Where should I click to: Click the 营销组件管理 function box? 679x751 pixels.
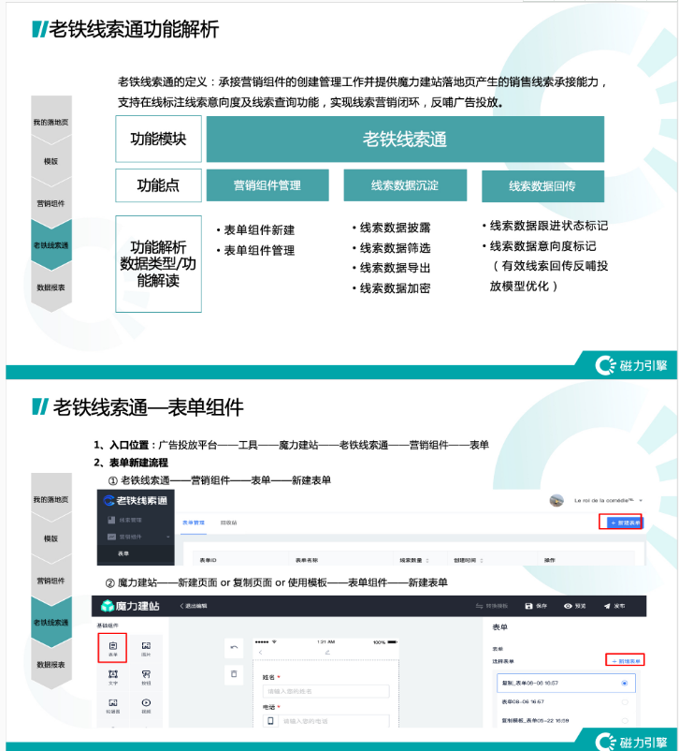[x=267, y=185]
